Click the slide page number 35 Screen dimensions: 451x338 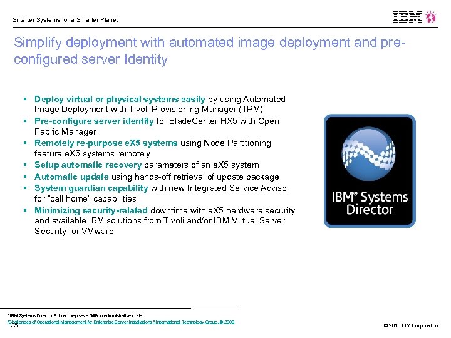14,325
